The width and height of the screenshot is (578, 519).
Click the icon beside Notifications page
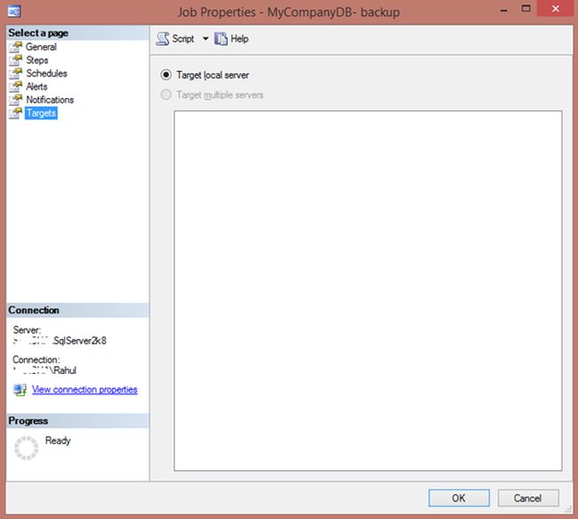(15, 100)
